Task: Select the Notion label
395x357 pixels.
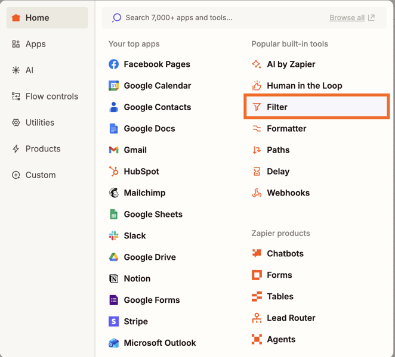Action: 137,278
